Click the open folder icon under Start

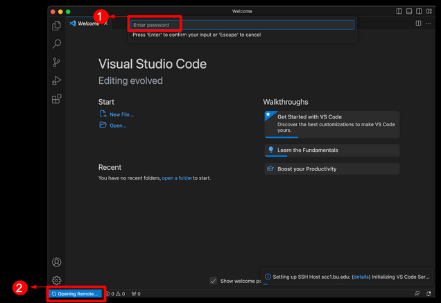pos(103,125)
